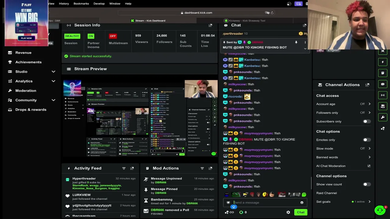Click the green K points icon

coord(241,212)
